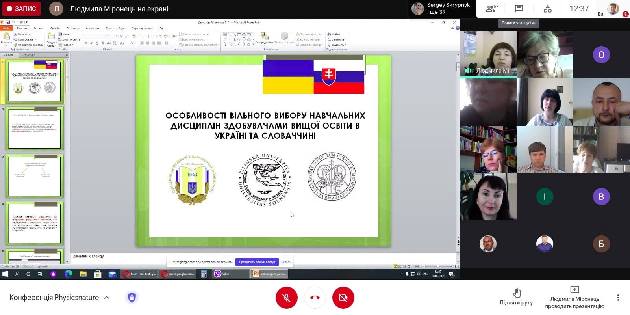
Task: Raise your hand in the meeting
Action: [x=516, y=297]
